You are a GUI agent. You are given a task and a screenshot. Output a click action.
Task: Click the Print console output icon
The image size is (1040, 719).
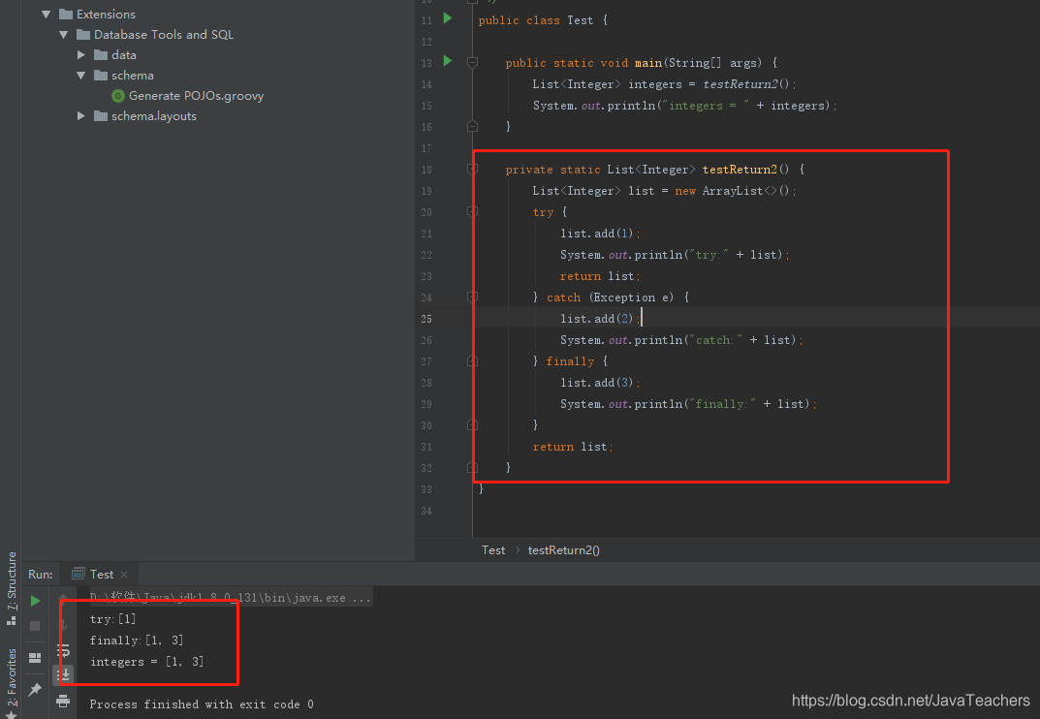click(x=63, y=701)
